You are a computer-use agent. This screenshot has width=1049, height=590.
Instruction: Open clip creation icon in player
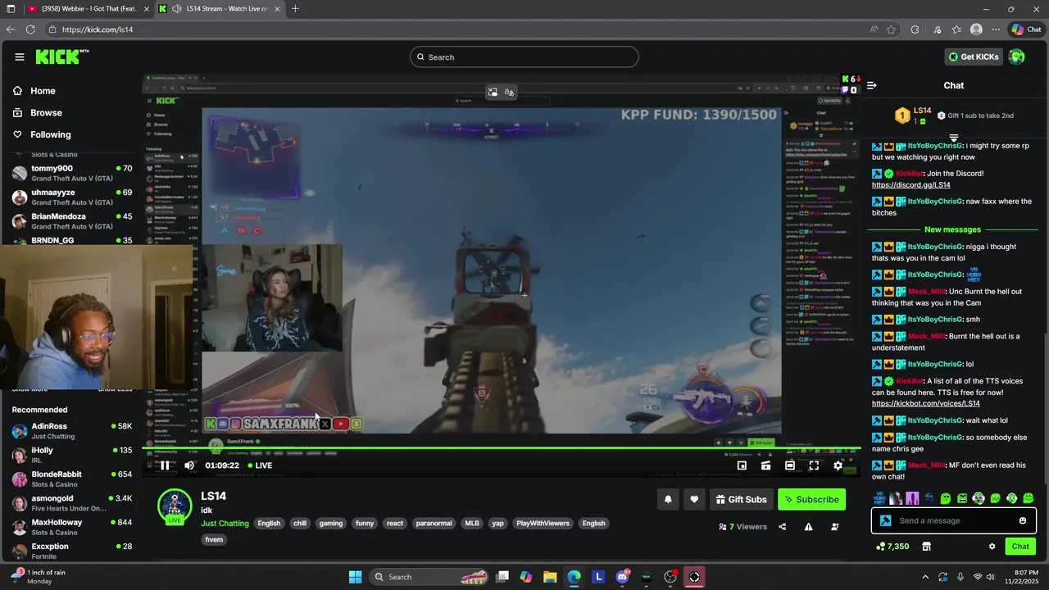point(765,465)
